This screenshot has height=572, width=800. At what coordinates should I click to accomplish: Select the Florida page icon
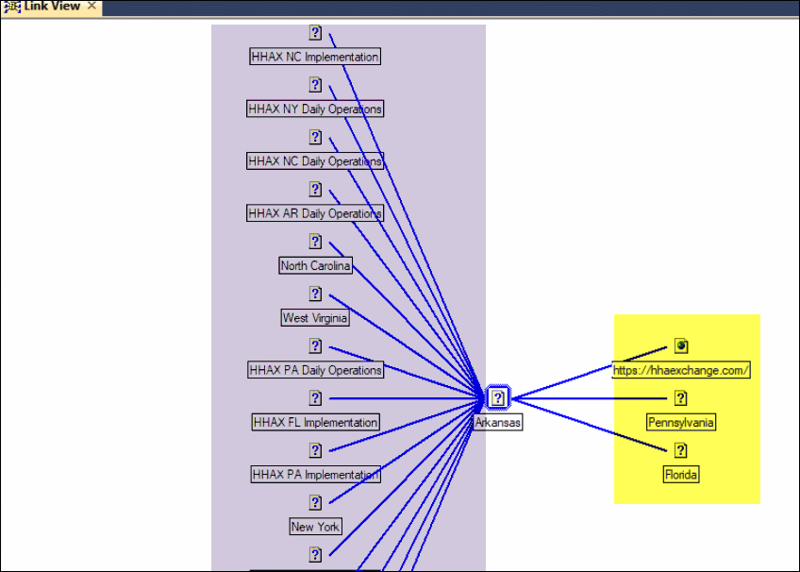[x=681, y=450]
